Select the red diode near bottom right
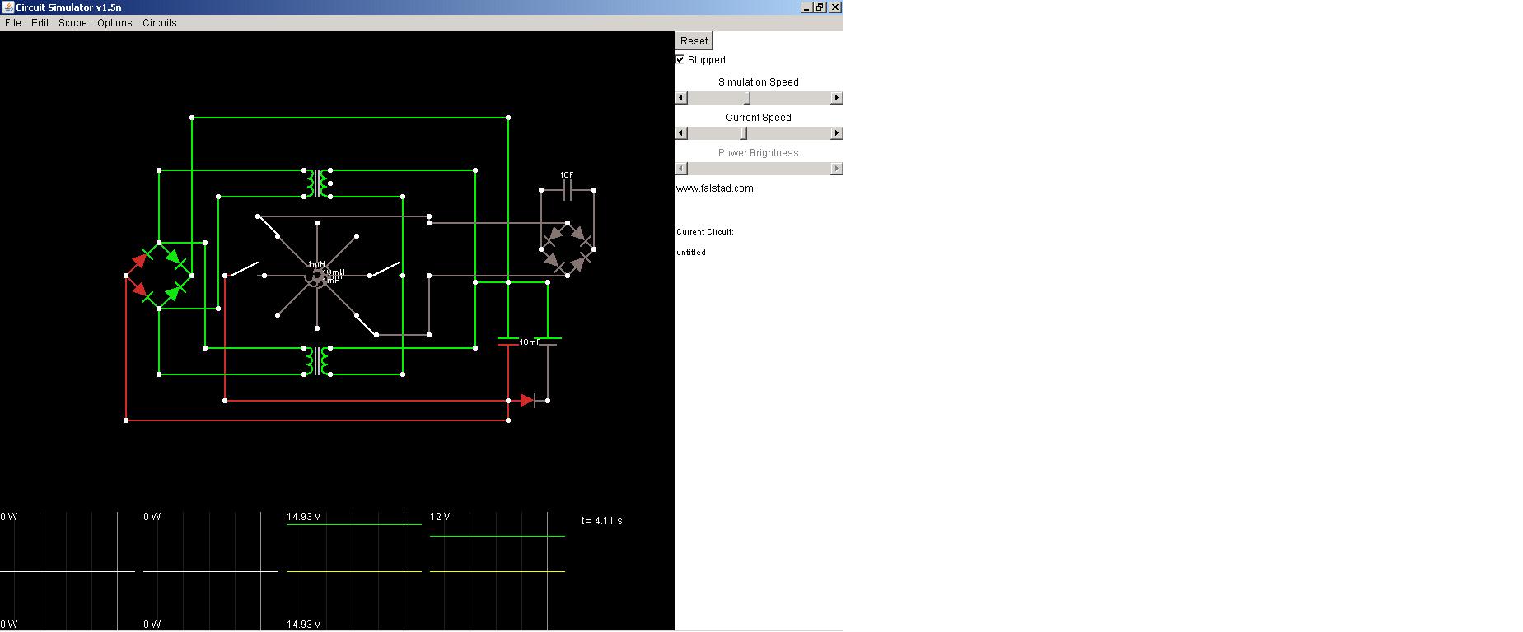This screenshot has width=1523, height=632. [x=528, y=401]
